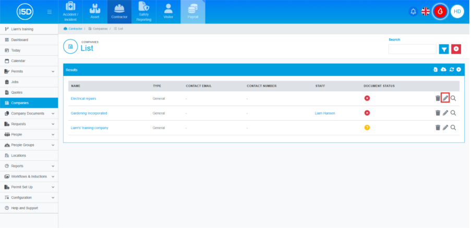Open the Gardening Incorporated company link
The image size is (471, 228).
click(89, 113)
